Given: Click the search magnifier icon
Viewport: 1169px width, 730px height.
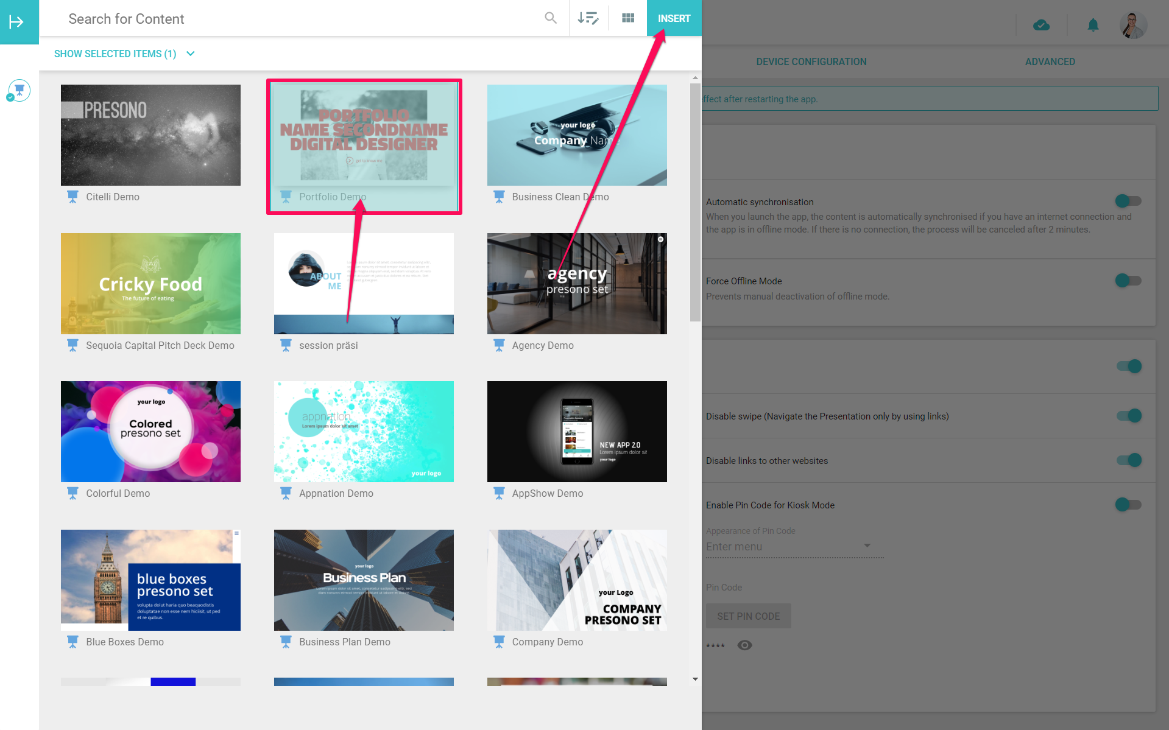Looking at the screenshot, I should (x=551, y=18).
